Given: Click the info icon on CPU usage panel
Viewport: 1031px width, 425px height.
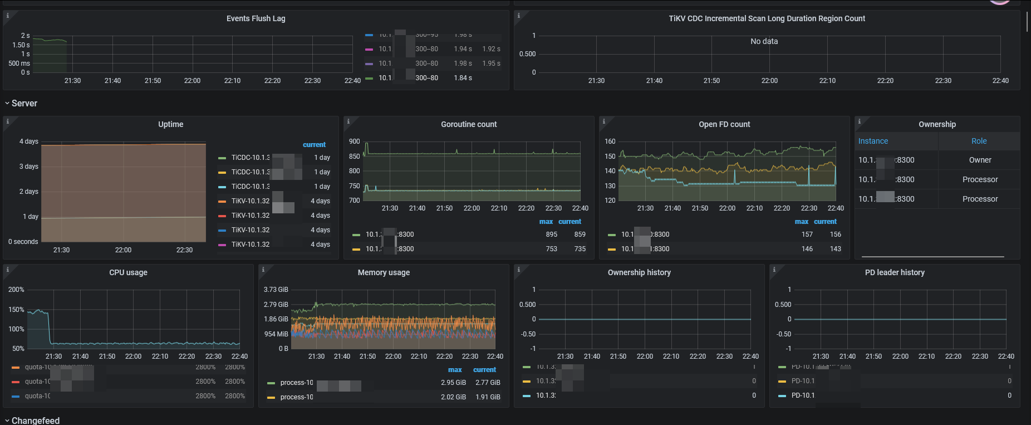Looking at the screenshot, I should [8, 270].
